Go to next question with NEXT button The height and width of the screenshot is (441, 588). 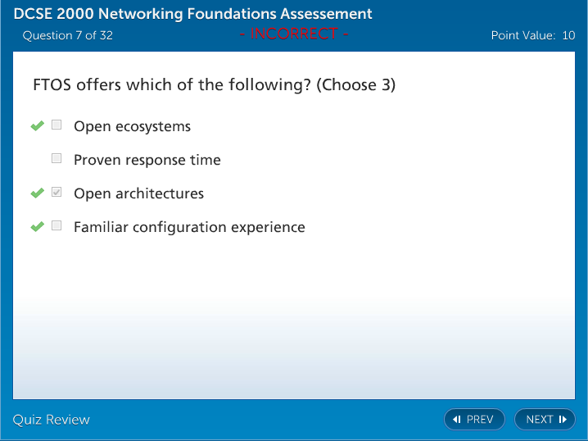(x=545, y=420)
